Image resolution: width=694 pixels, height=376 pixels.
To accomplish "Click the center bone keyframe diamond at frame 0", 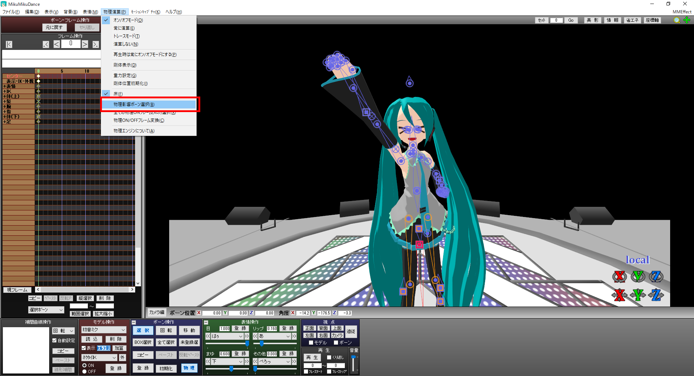I will (x=38, y=76).
